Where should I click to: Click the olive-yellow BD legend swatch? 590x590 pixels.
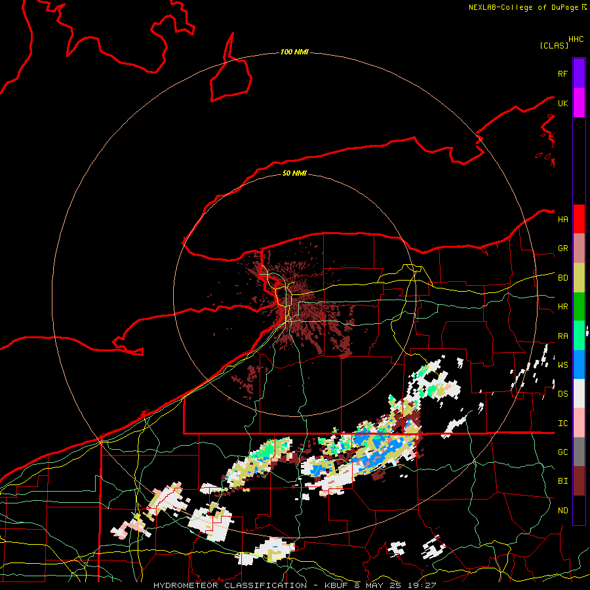579,277
